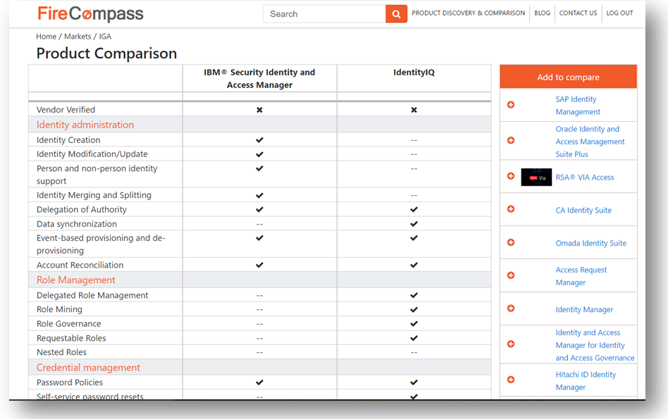Go to the Blog page
668x419 pixels.
pos(542,13)
